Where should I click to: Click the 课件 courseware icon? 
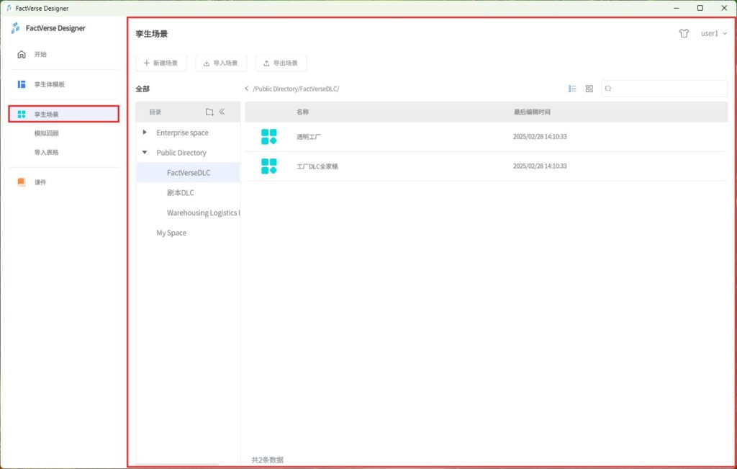22,182
